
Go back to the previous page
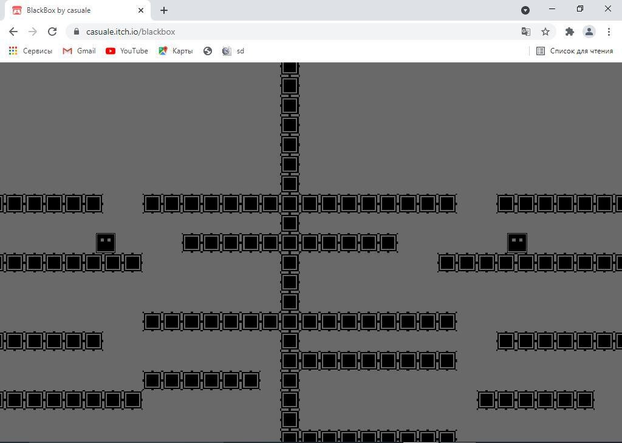(x=13, y=32)
